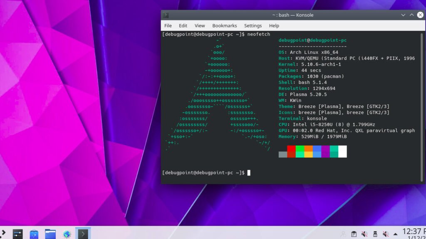Click the Konsole task in the taskbar
The width and height of the screenshot is (426, 239).
tap(83, 234)
